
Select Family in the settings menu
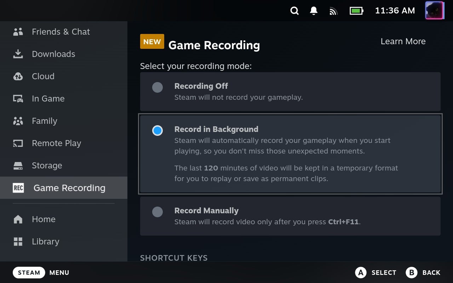click(x=18, y=121)
